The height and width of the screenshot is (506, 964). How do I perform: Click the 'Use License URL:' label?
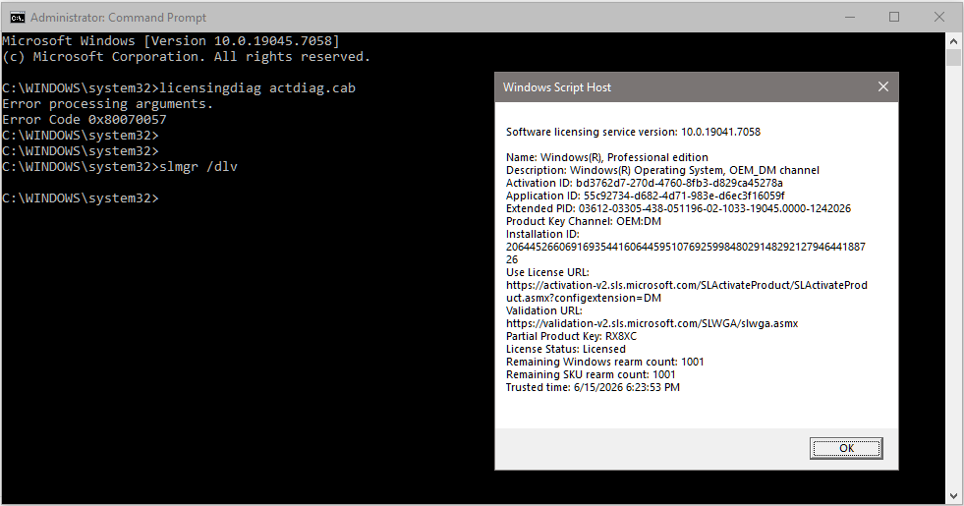pos(547,272)
